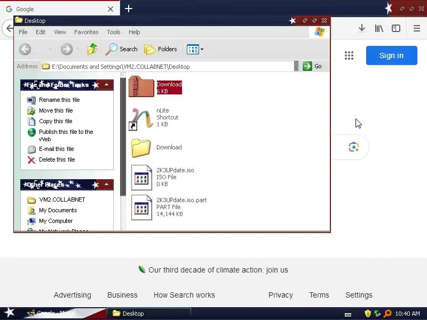Open the Settings footer link

point(359,295)
